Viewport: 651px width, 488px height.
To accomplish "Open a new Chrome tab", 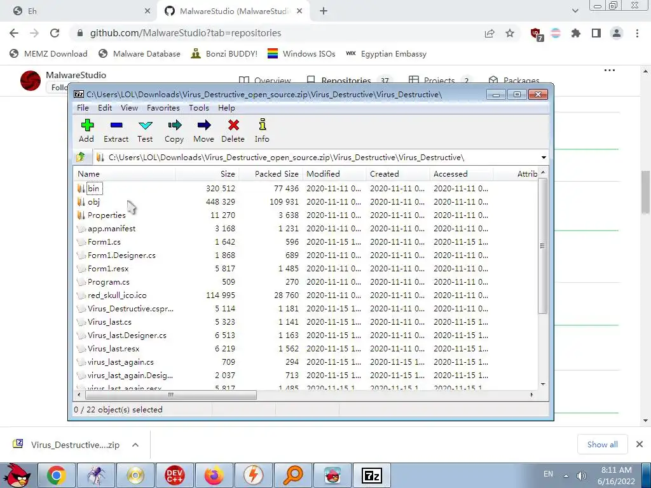I will pyautogui.click(x=324, y=11).
